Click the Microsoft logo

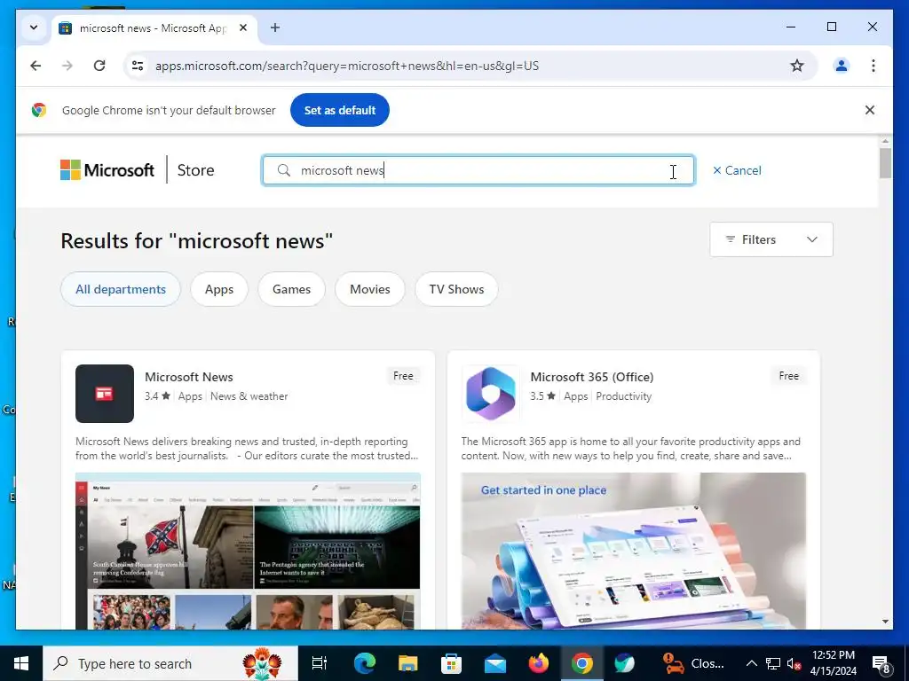(x=107, y=170)
